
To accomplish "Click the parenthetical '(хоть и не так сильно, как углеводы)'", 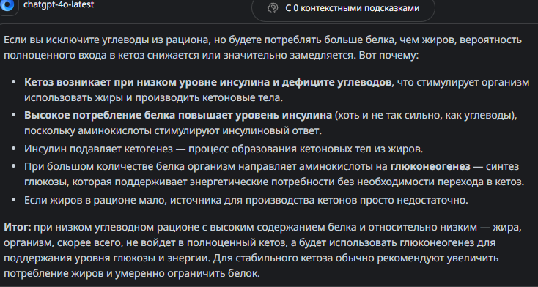I will tap(425, 116).
